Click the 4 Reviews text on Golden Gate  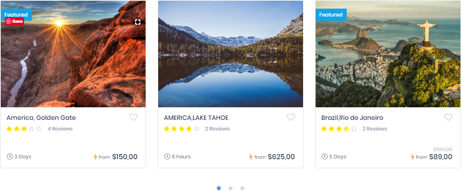[x=60, y=129]
